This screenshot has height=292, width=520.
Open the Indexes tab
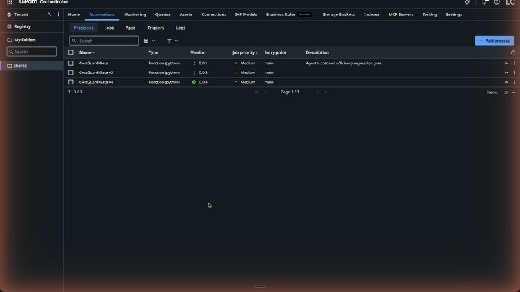point(372,15)
